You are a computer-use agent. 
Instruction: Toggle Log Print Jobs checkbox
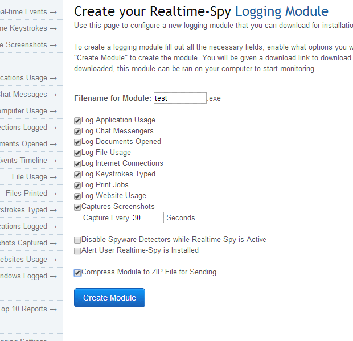pyautogui.click(x=77, y=186)
